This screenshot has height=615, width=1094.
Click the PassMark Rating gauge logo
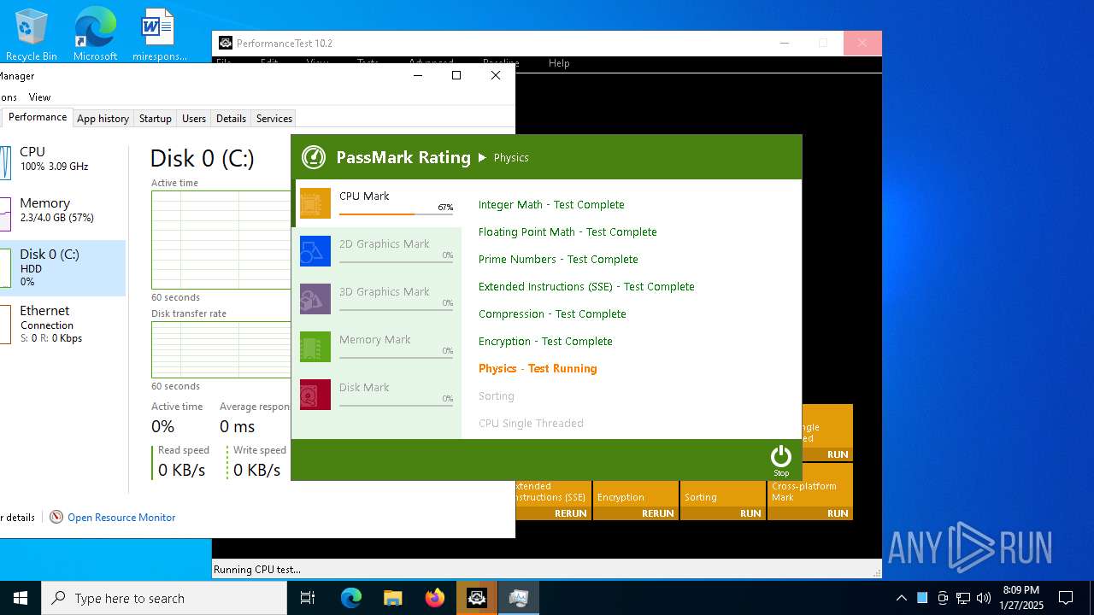tap(314, 157)
